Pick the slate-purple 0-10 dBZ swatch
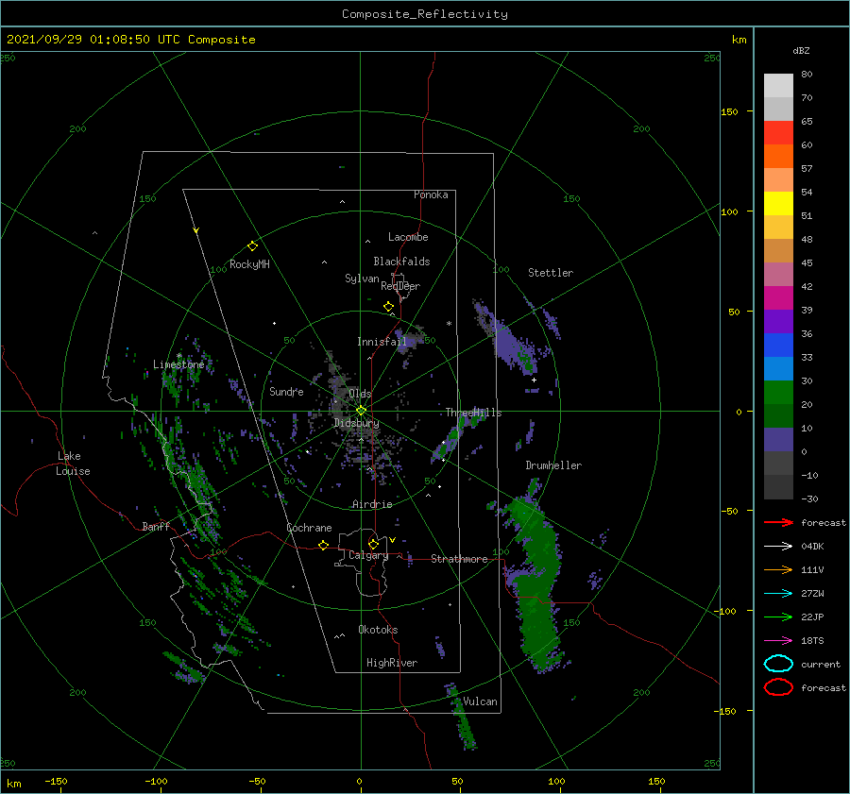Viewport: 850px width, 794px height. (x=778, y=440)
